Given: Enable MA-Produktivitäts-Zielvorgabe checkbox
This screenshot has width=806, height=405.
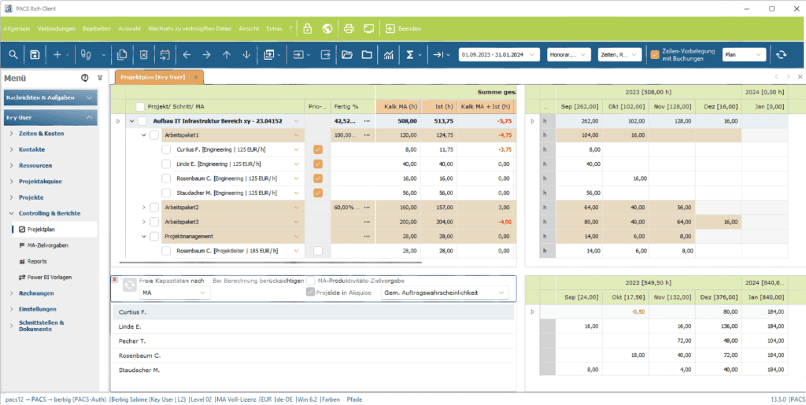Looking at the screenshot, I should pos(310,281).
